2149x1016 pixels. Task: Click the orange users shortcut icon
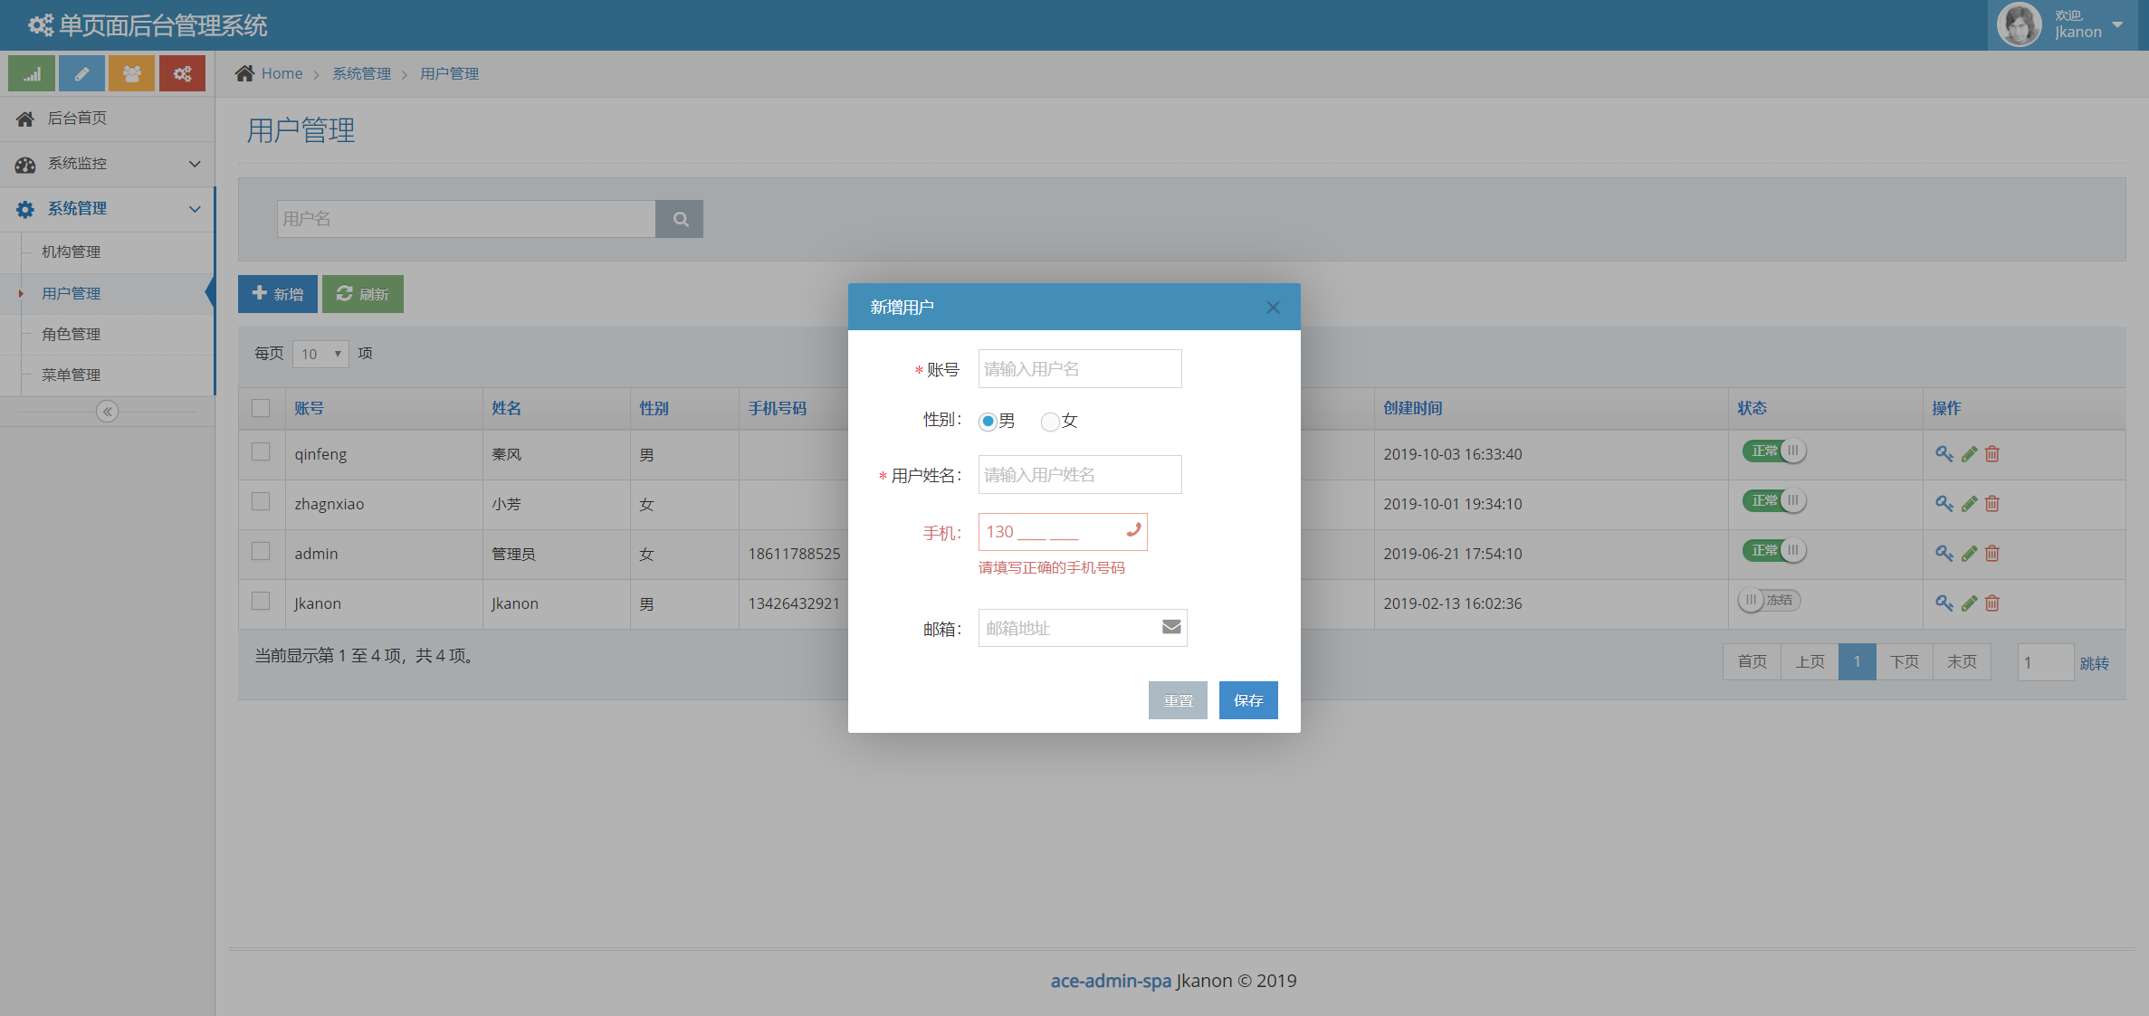(x=131, y=74)
